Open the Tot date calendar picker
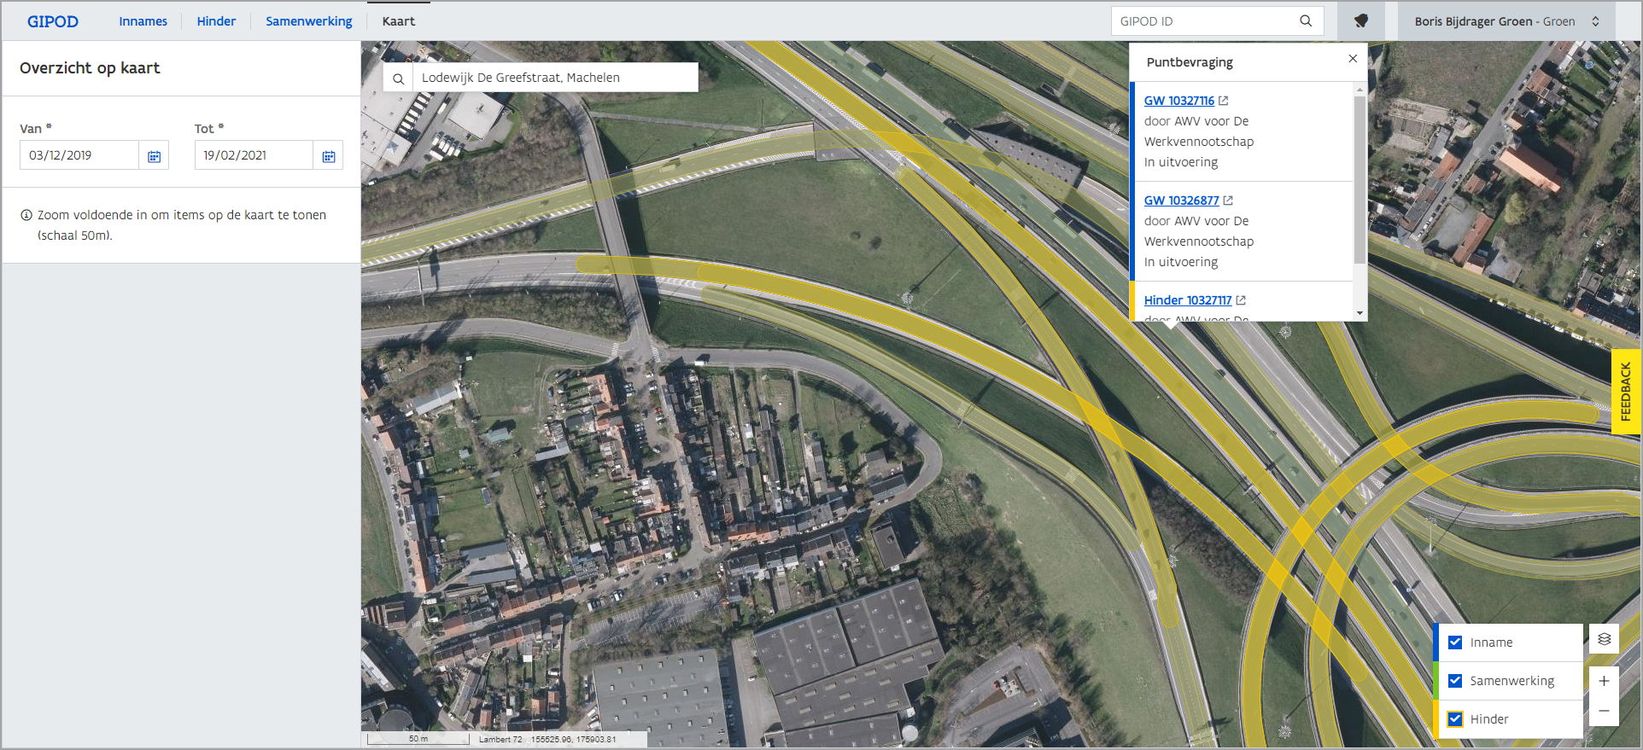The height and width of the screenshot is (750, 1643). pyautogui.click(x=329, y=156)
